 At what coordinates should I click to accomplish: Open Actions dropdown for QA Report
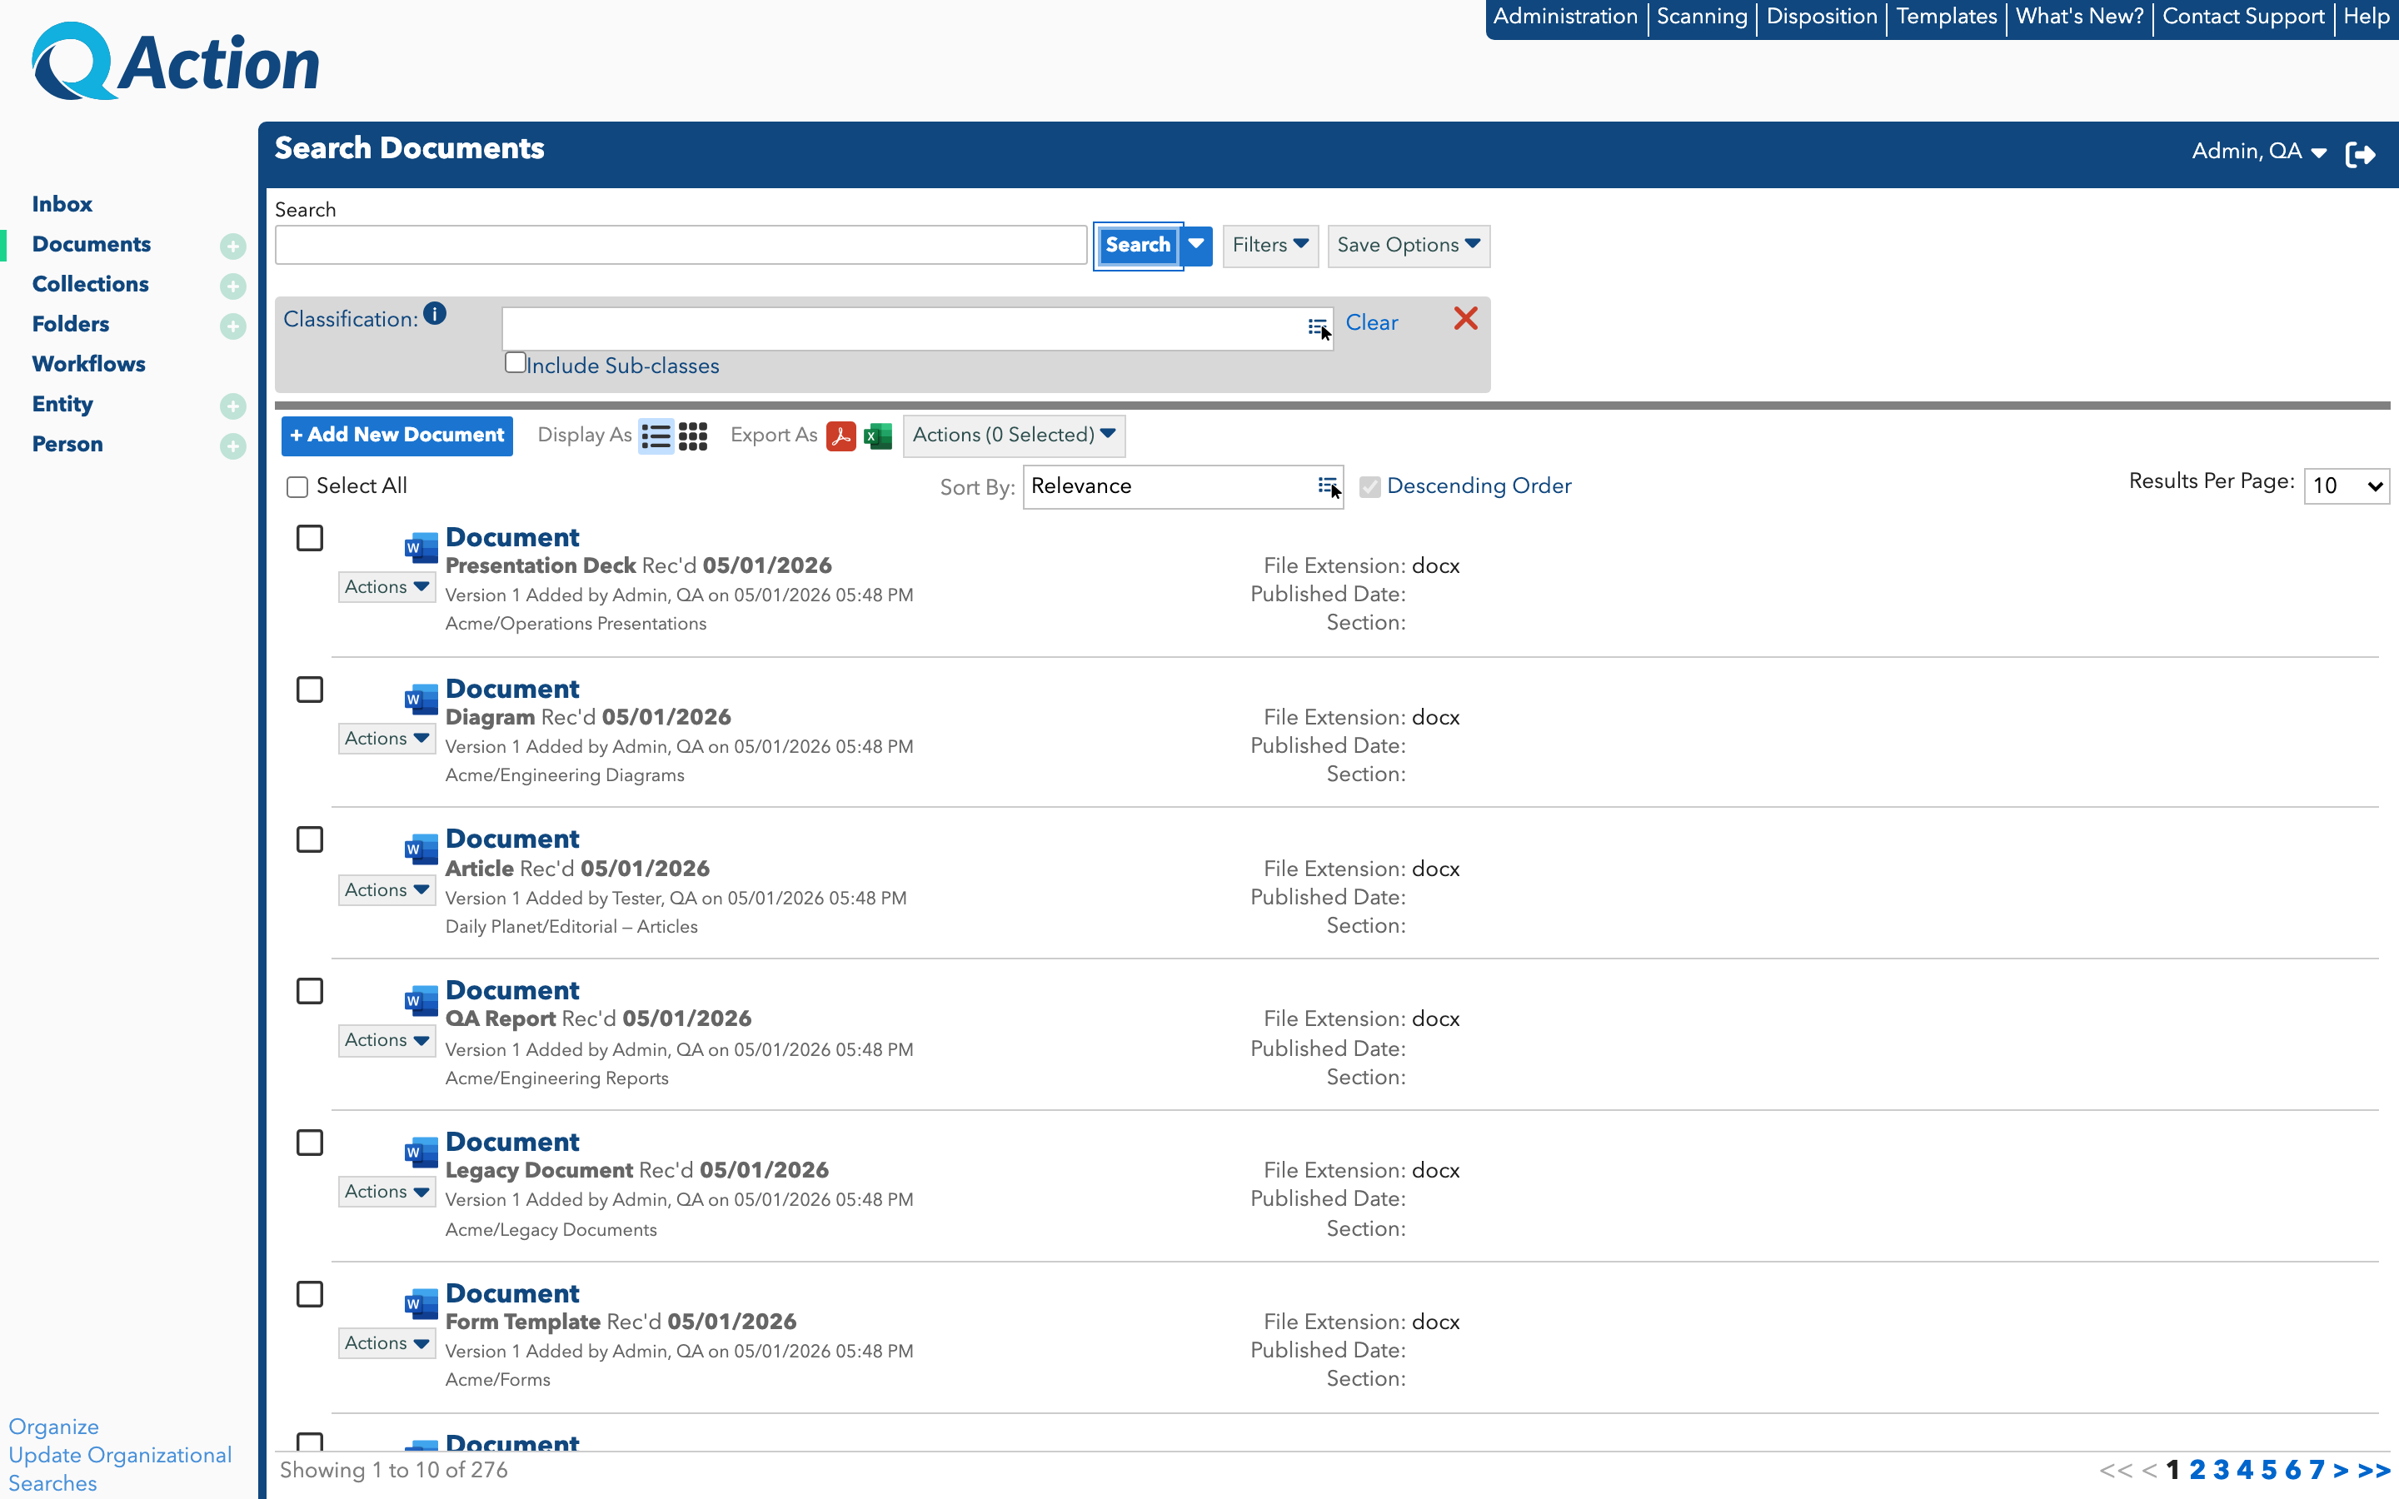[387, 1041]
